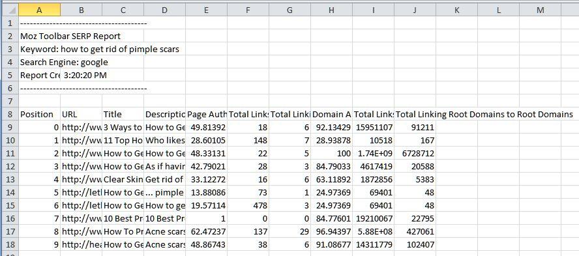Click the value 427061

coord(415,232)
